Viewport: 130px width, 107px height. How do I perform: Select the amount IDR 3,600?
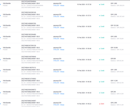coord(114,37)
